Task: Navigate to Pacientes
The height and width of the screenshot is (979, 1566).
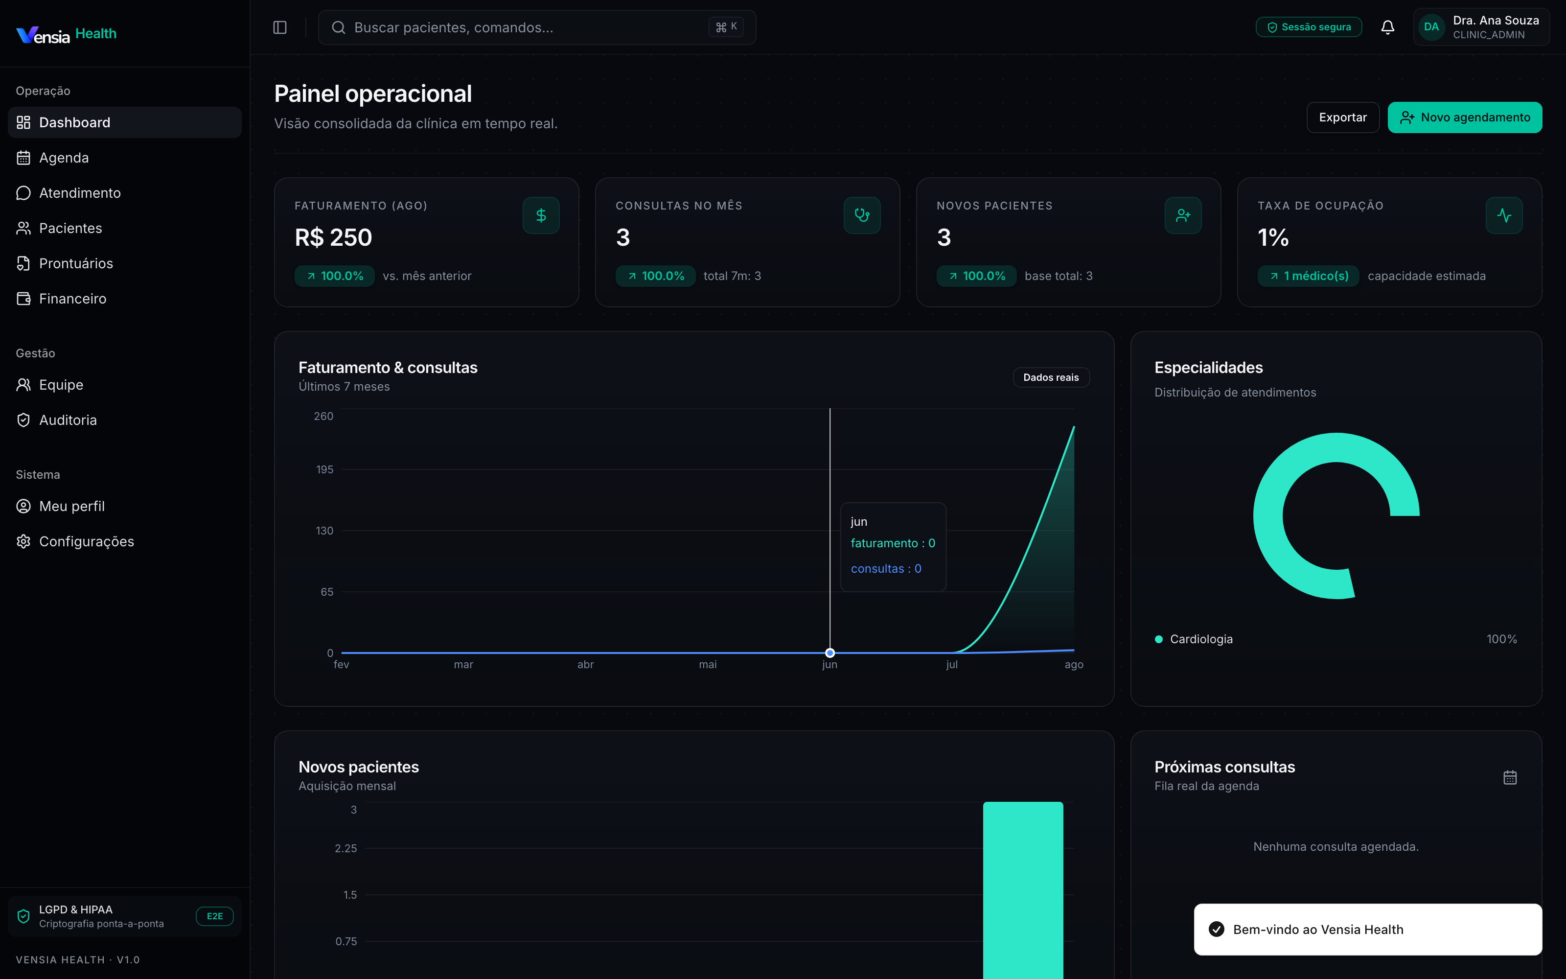Action: pyautogui.click(x=125, y=228)
